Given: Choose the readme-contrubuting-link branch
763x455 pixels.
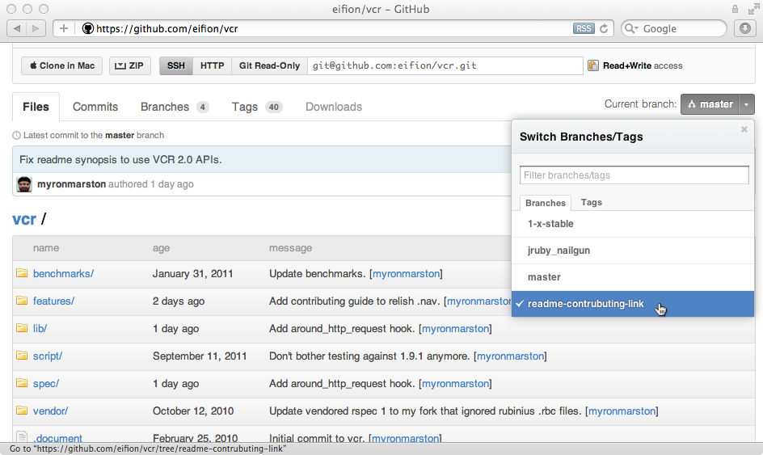Looking at the screenshot, I should tap(633, 304).
